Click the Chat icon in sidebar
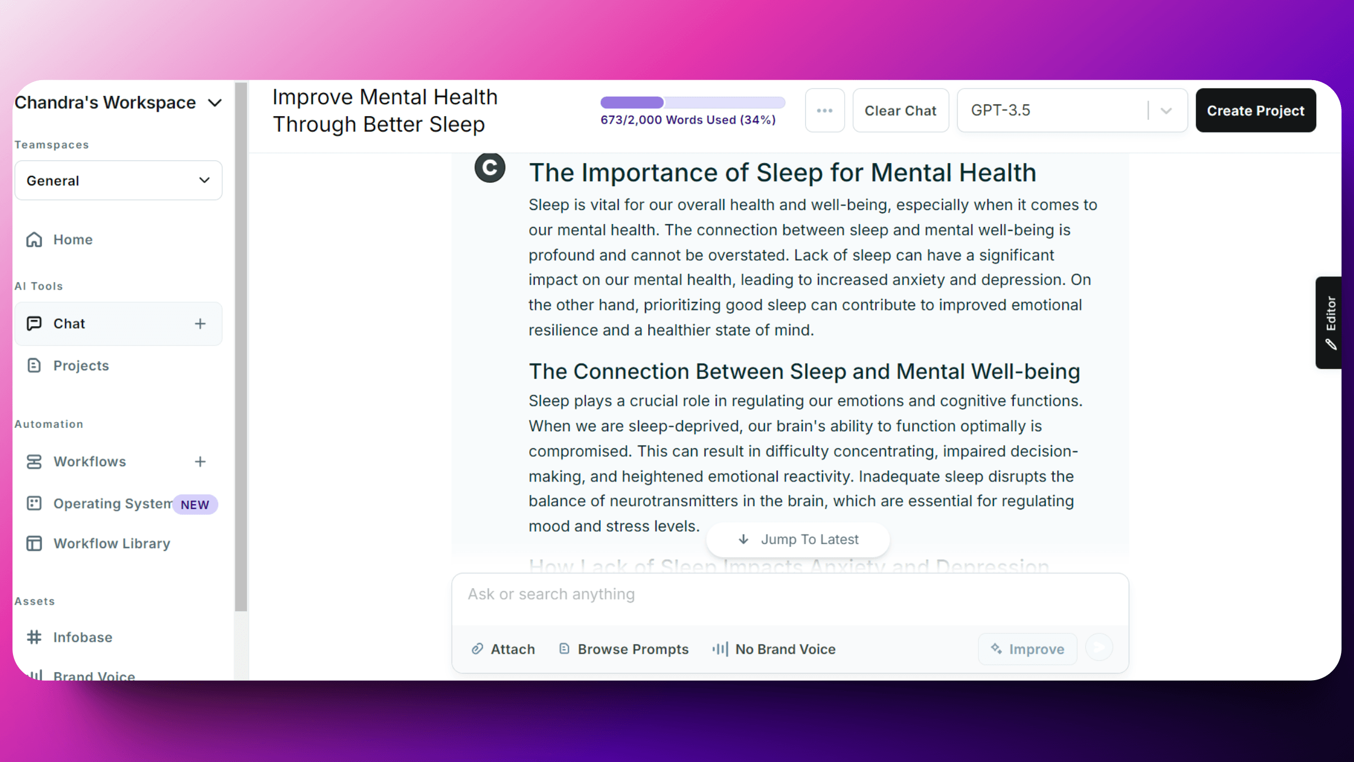This screenshot has height=762, width=1354. coord(34,323)
